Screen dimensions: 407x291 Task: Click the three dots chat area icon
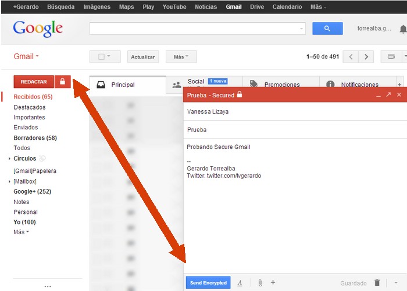pos(48,286)
